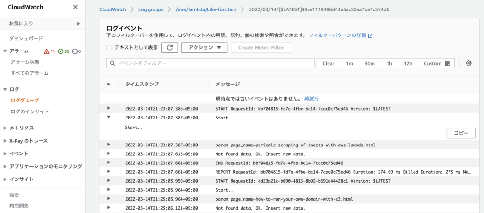
Task: Click the 'メッセージ' column header
Action: pos(227,84)
